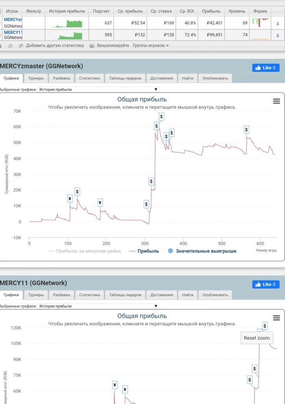Click Фильтр column header
Image resolution: width=285 pixels, height=404 pixels.
pos(33,11)
